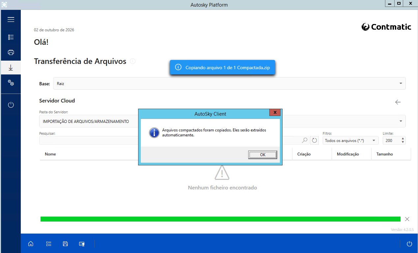Image resolution: width=418 pixels, height=253 pixels.
Task: Click the list icon in bottom bar
Action: [49, 244]
